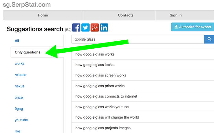Select 'how google glass prism works' suggestion
This screenshot has height=133, width=214.
143,86
